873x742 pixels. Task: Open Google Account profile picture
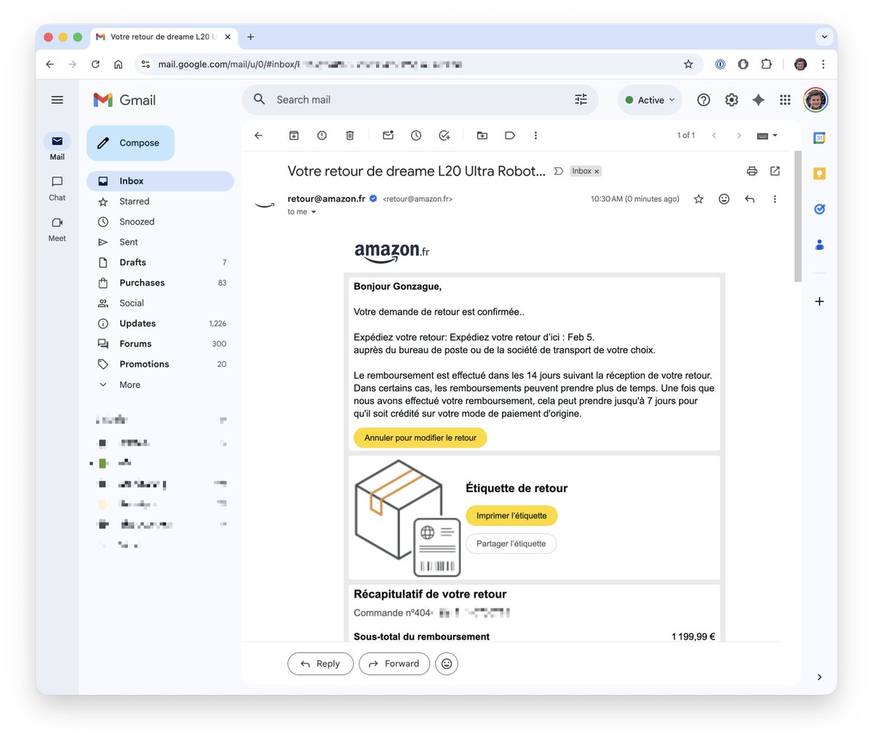click(x=816, y=100)
